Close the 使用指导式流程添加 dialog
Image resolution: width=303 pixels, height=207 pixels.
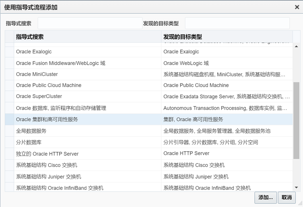[297, 7]
